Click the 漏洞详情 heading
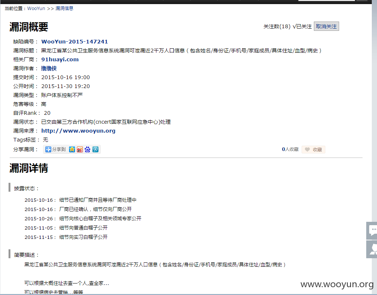The height and width of the screenshot is (295, 377). (29, 168)
